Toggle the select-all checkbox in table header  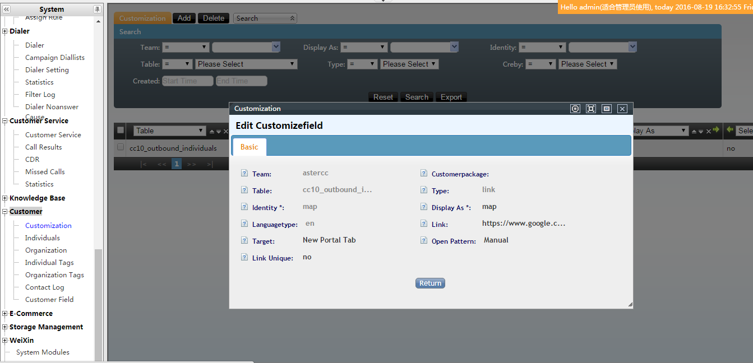[120, 131]
